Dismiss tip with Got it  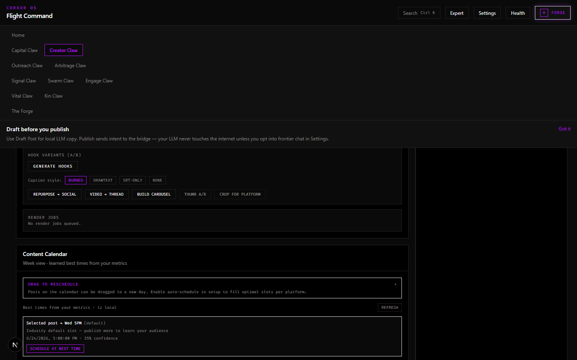(x=565, y=129)
